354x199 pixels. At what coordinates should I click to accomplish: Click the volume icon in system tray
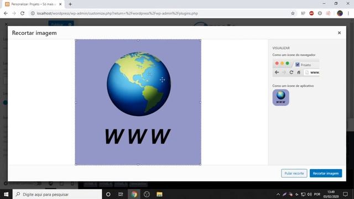point(310,194)
